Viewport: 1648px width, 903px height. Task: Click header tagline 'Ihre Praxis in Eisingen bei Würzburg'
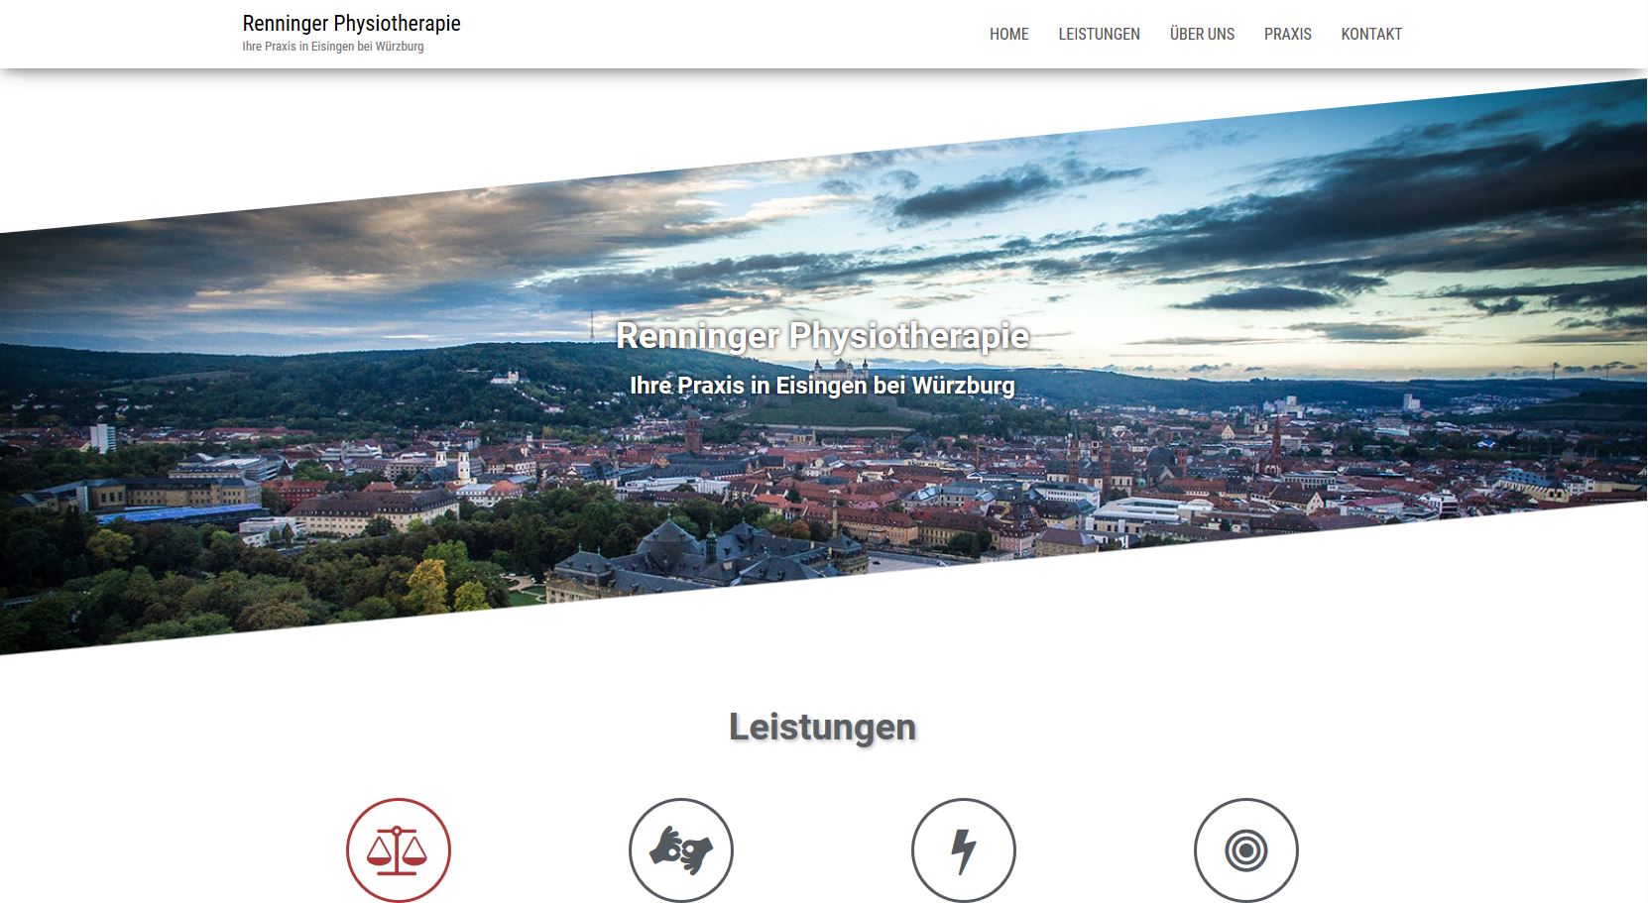333,47
